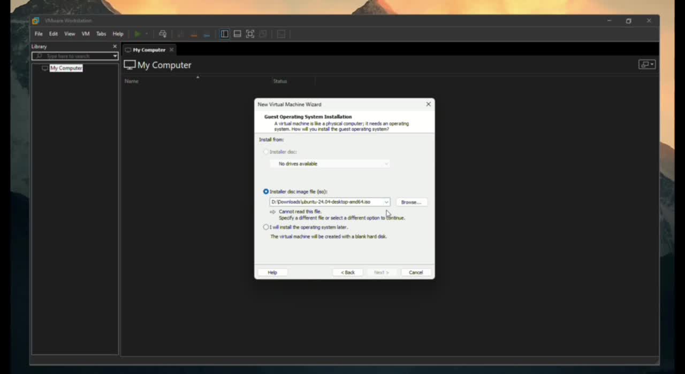Open the Tabs menu
685x374 pixels.
(x=101, y=34)
